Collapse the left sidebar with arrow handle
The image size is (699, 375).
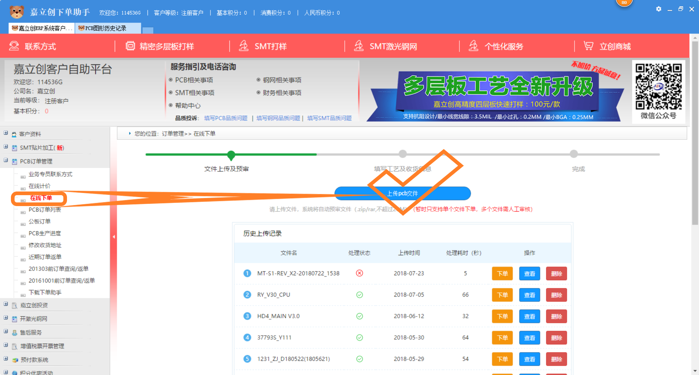[x=114, y=237]
